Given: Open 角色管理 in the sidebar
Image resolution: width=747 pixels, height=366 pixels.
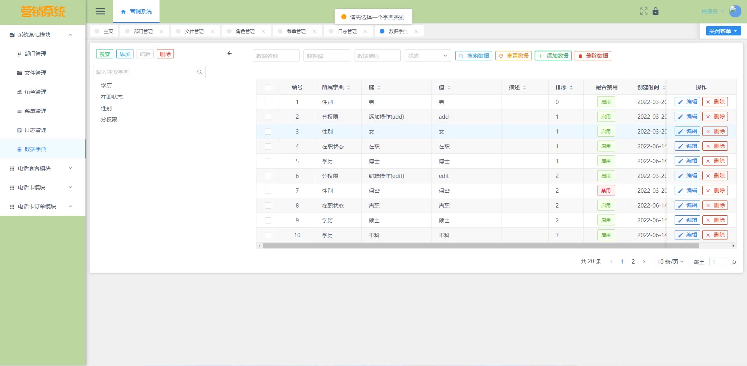Looking at the screenshot, I should click(43, 92).
